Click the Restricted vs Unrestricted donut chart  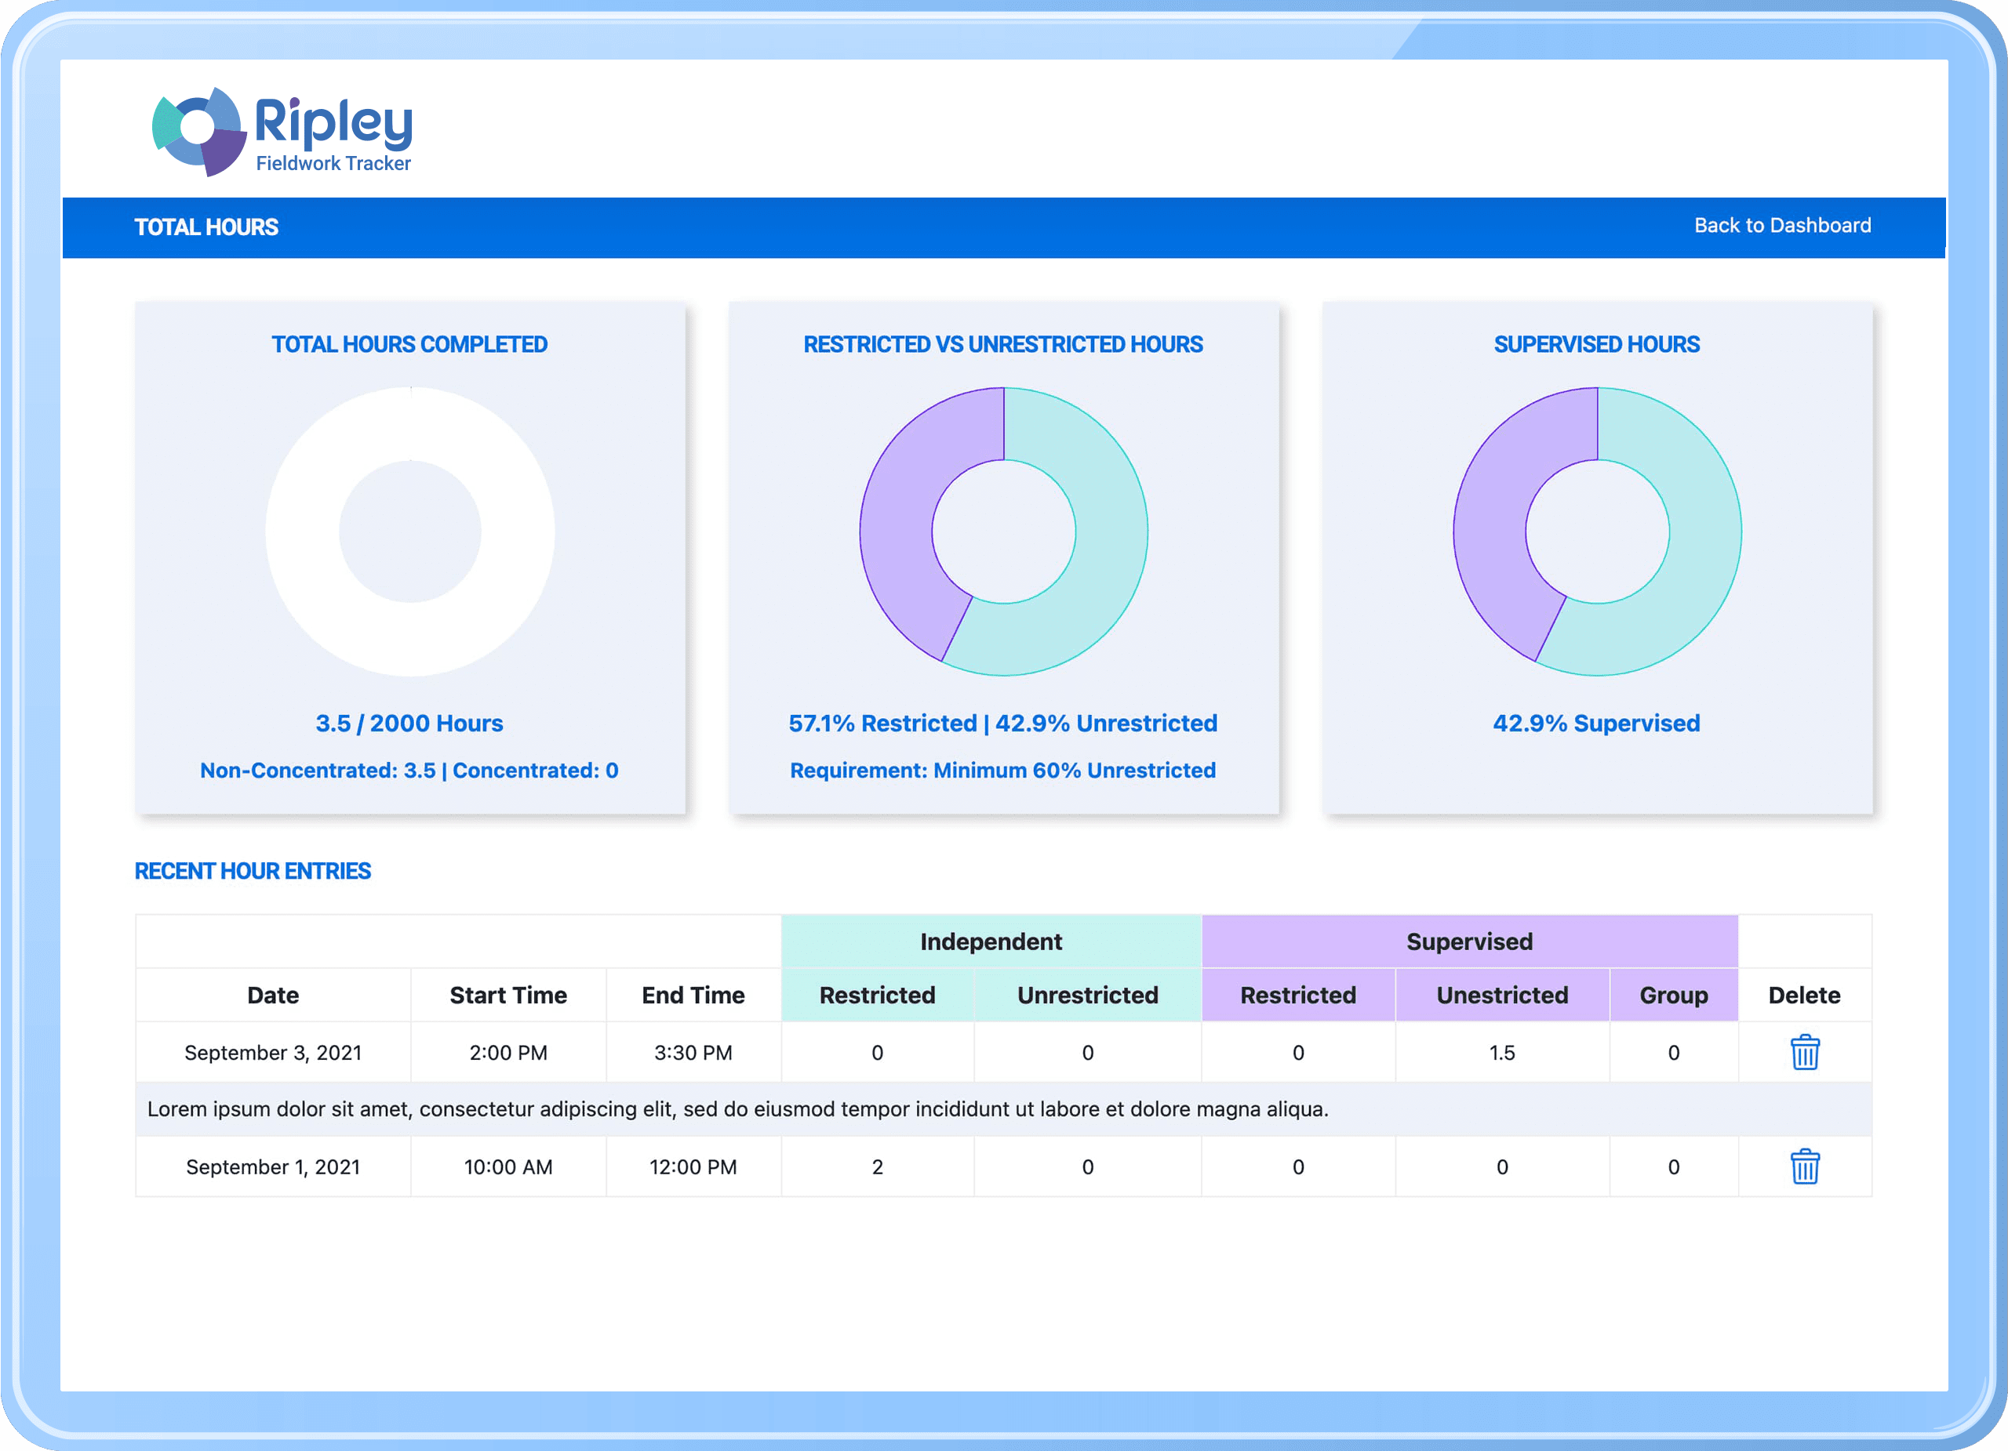click(1003, 531)
